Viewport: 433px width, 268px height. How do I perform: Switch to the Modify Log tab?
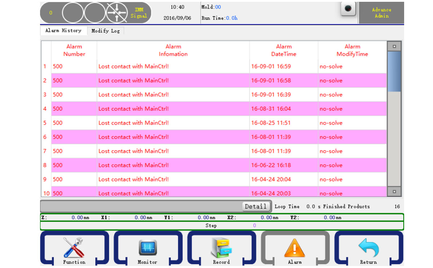105,31
